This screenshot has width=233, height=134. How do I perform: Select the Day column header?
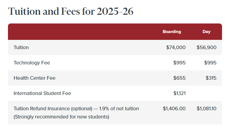pos(206,32)
